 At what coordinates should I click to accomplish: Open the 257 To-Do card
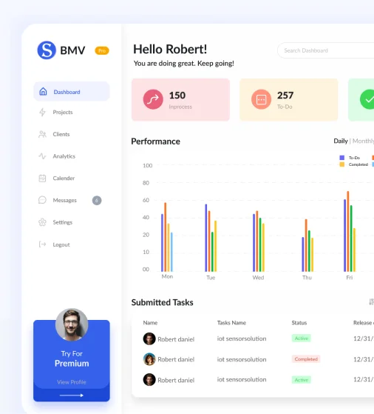[289, 99]
